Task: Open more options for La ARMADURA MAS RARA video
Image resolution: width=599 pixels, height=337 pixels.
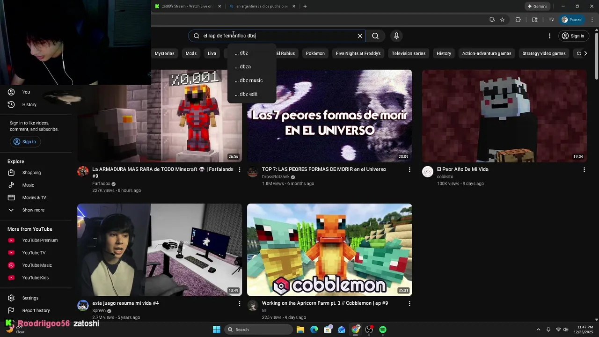Action: click(240, 170)
